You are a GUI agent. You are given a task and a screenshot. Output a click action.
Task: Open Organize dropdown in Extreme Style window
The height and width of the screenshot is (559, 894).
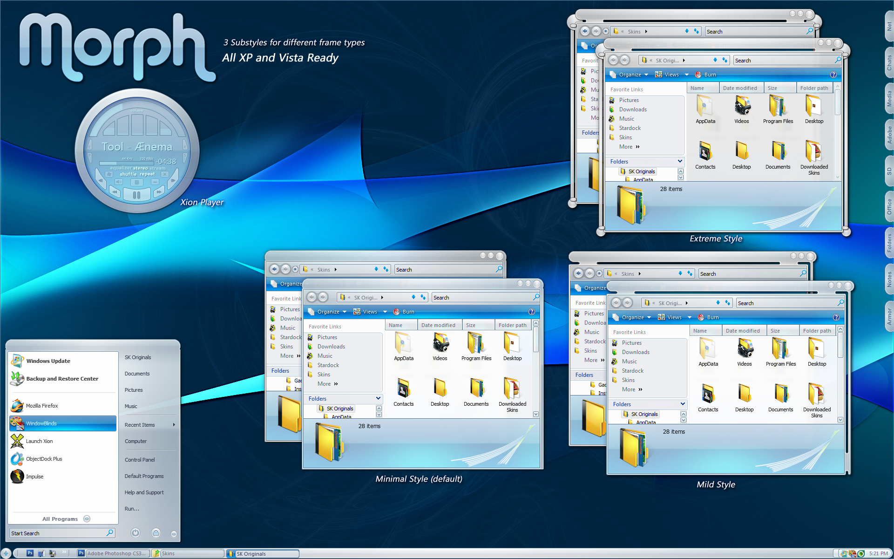pos(633,75)
